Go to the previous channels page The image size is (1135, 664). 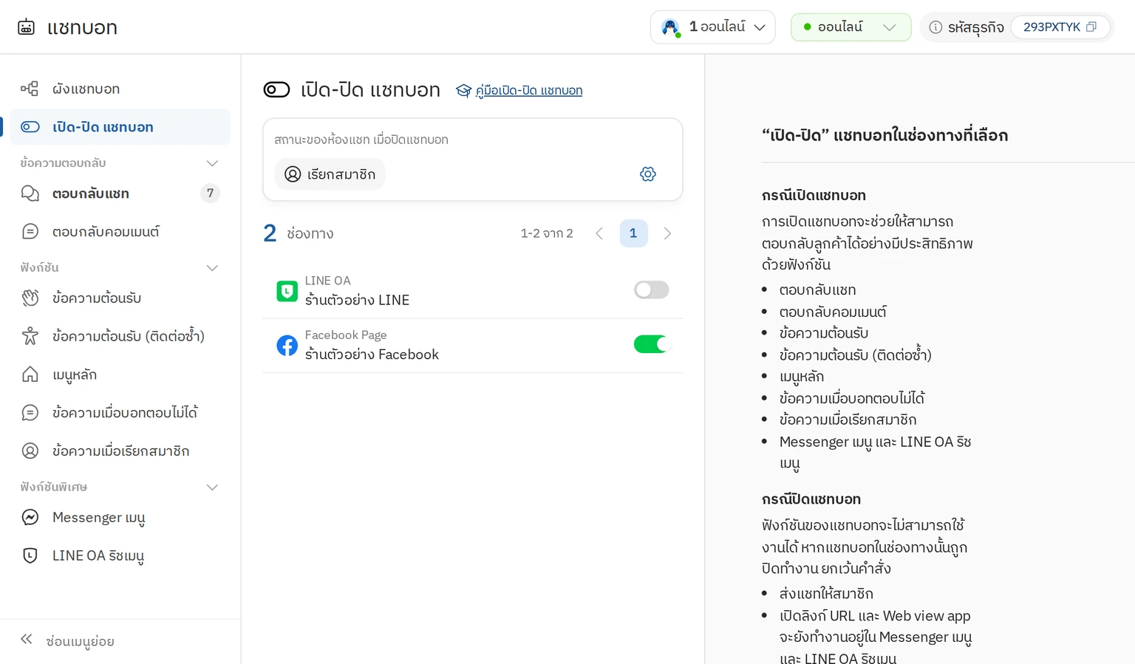(x=599, y=233)
